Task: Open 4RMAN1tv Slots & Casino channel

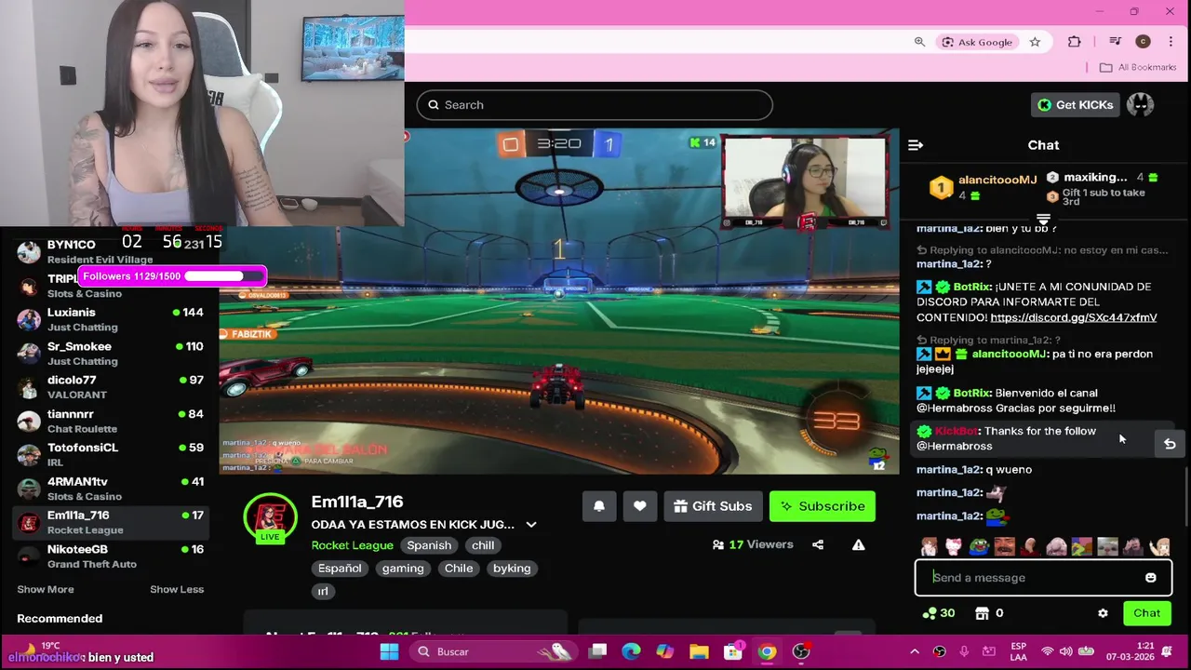Action: [112, 489]
